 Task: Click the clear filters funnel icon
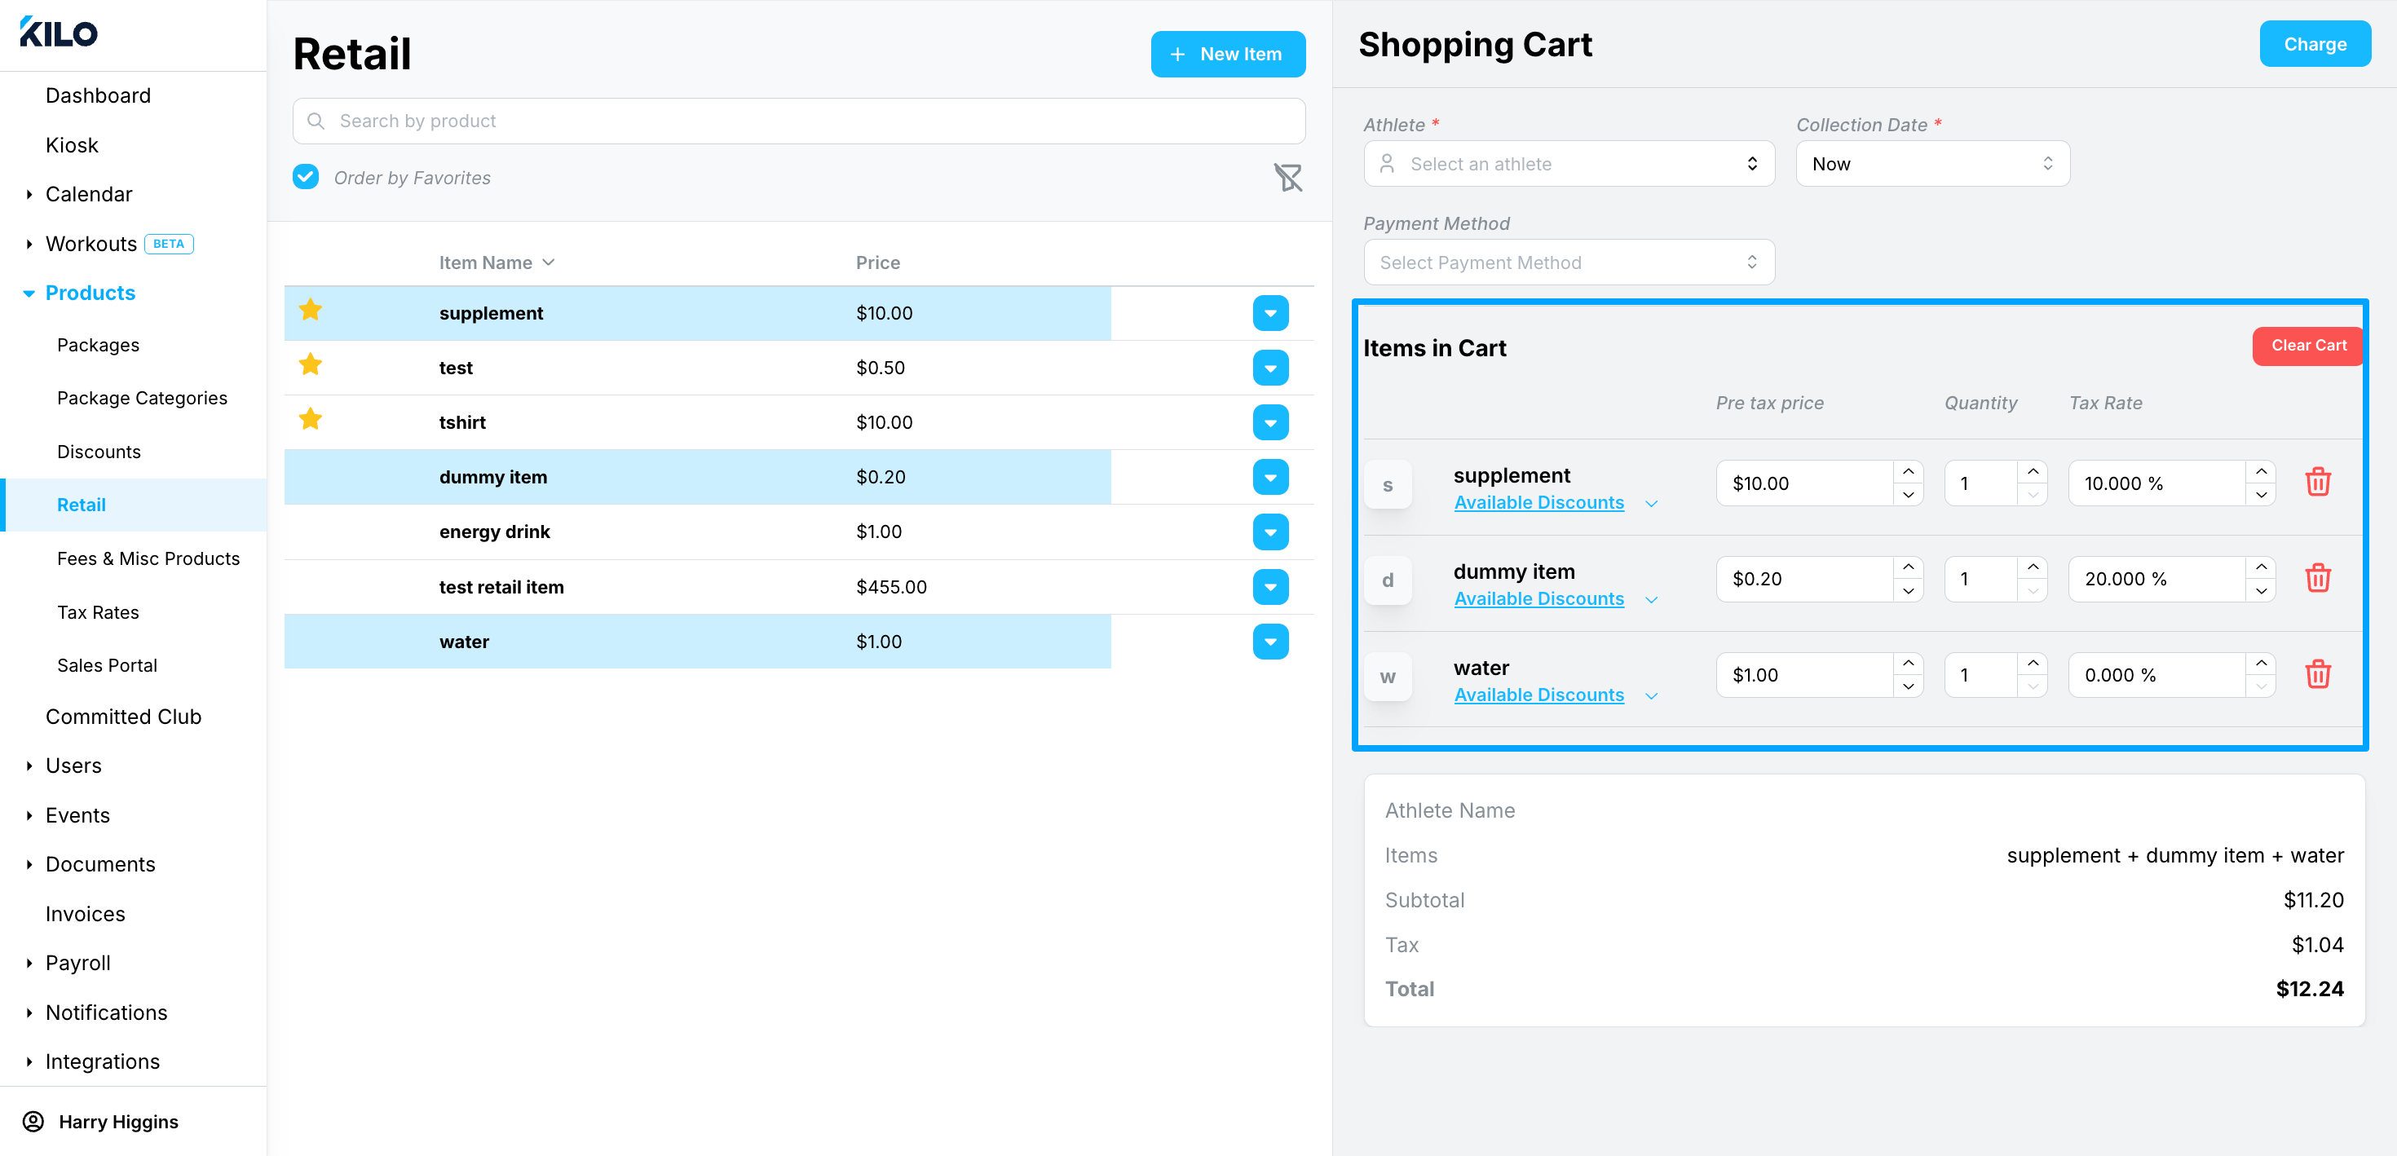(x=1288, y=177)
